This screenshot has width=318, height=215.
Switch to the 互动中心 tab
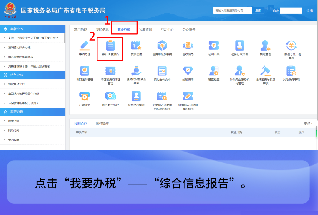[167, 30]
